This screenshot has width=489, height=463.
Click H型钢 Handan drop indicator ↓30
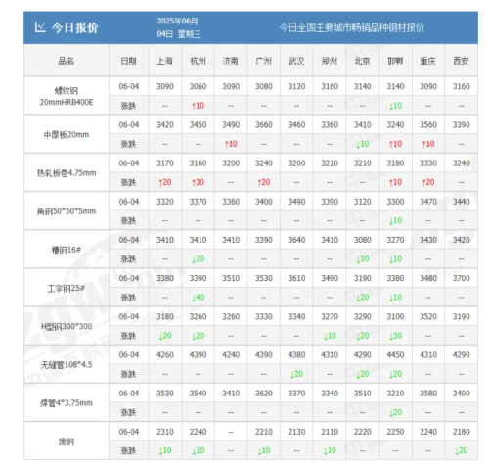(x=395, y=336)
